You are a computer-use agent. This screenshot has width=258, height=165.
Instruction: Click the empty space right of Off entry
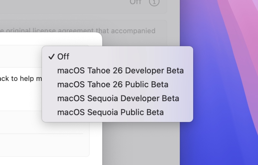coord(129,57)
